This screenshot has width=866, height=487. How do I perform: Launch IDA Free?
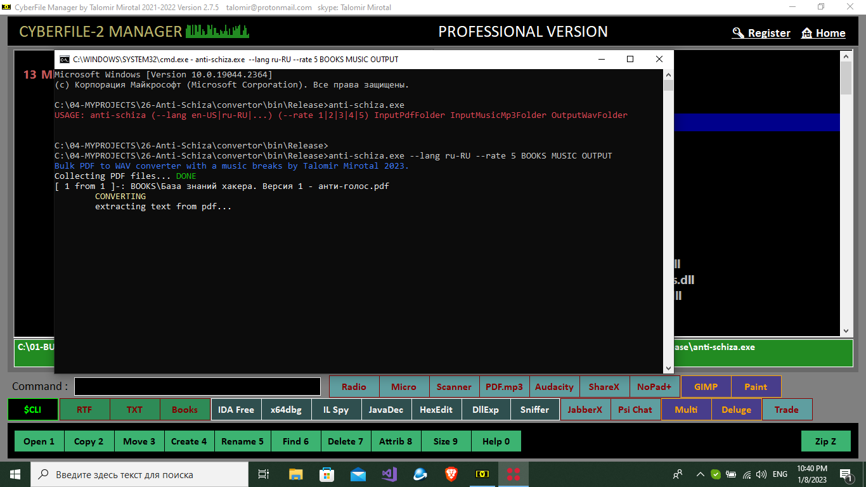click(x=236, y=410)
